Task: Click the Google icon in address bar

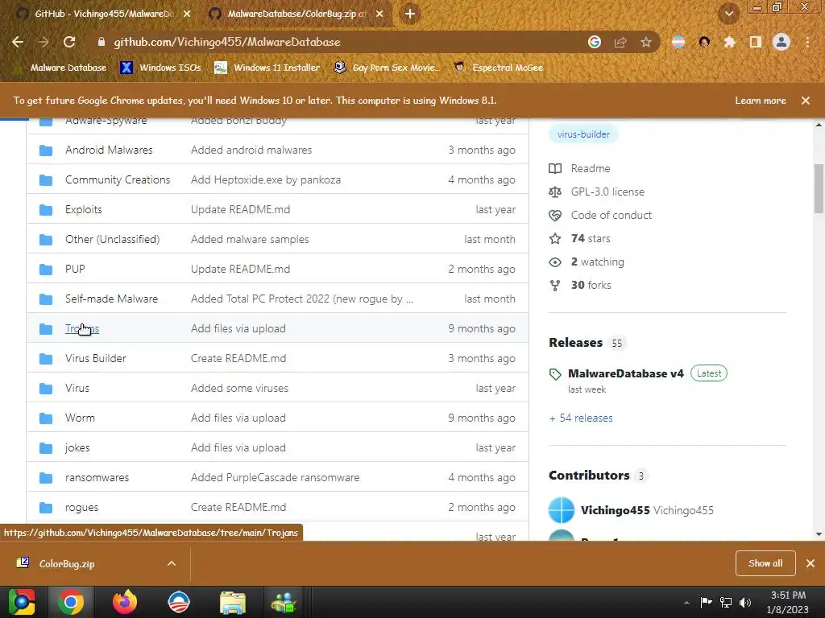Action: click(x=594, y=42)
